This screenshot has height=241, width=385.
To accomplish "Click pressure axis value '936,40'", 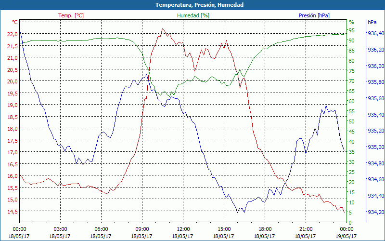I will [375, 33].
